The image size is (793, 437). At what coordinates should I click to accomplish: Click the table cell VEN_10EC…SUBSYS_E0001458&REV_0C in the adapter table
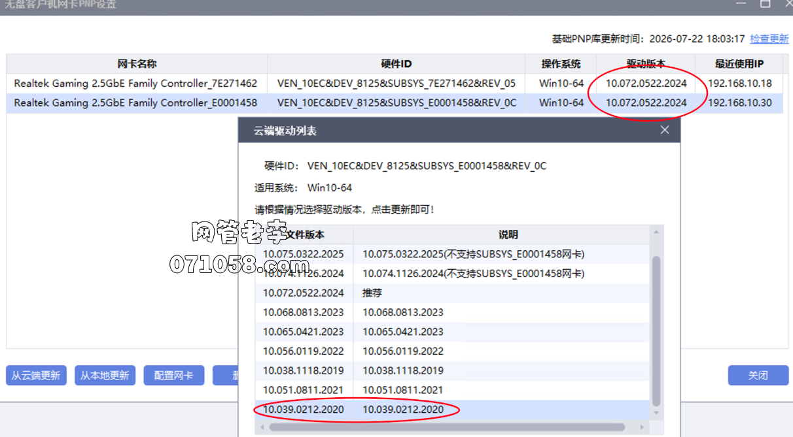(396, 103)
